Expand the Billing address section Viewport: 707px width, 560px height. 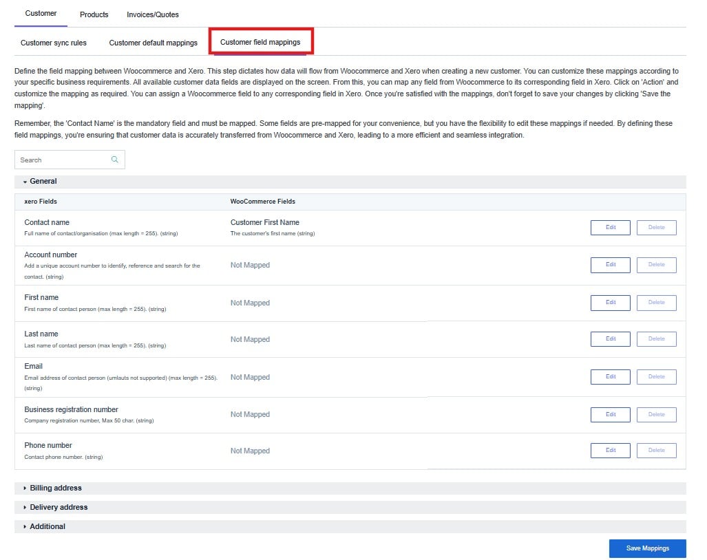click(x=350, y=488)
